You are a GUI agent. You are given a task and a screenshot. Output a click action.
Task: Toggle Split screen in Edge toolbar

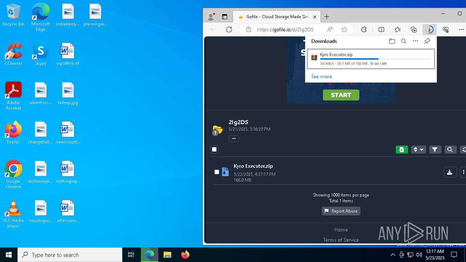click(x=382, y=29)
